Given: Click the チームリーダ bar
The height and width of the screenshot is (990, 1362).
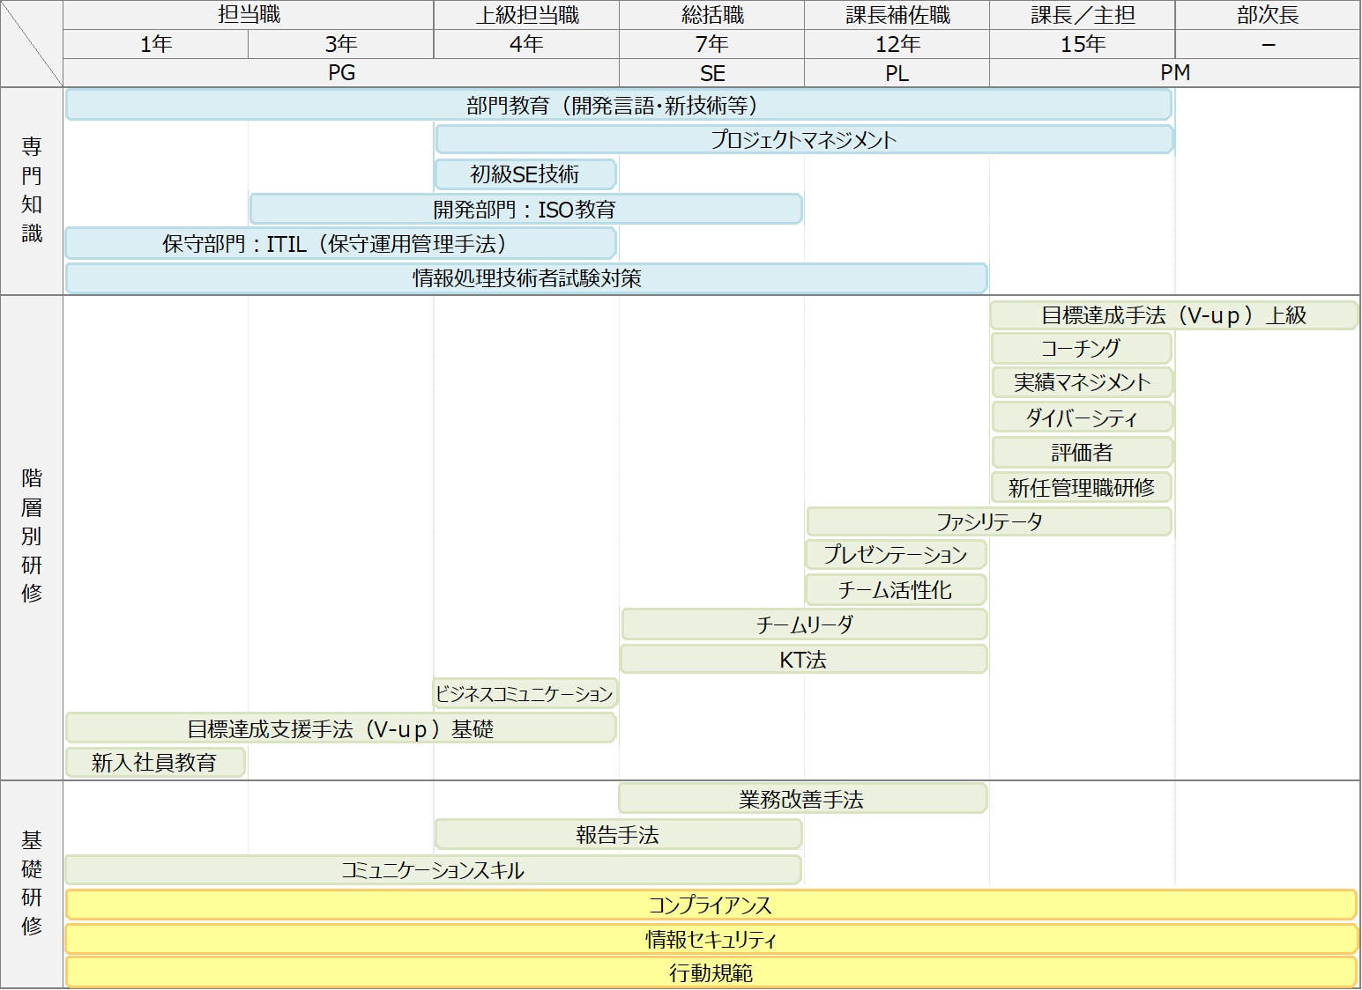Looking at the screenshot, I should pos(804,624).
